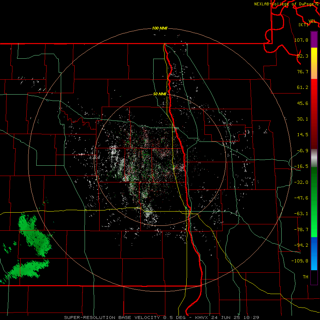Click the 30.1 velocity scale value
Screen dimensions: 320x320
[x=303, y=119]
